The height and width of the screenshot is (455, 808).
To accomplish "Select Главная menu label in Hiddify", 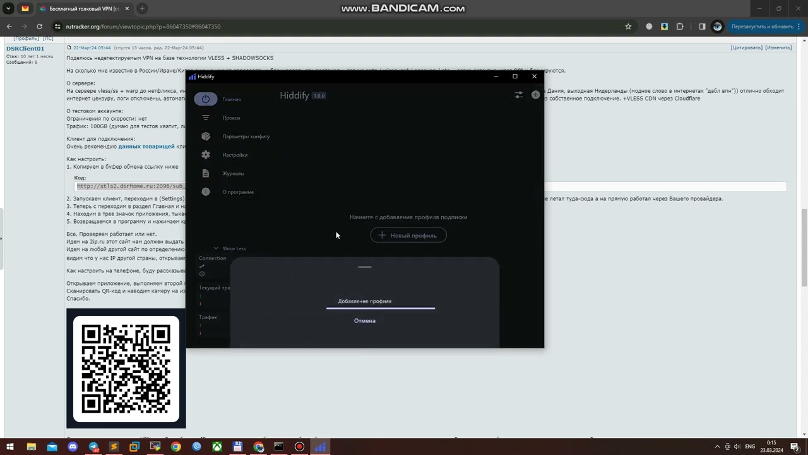I will point(232,99).
